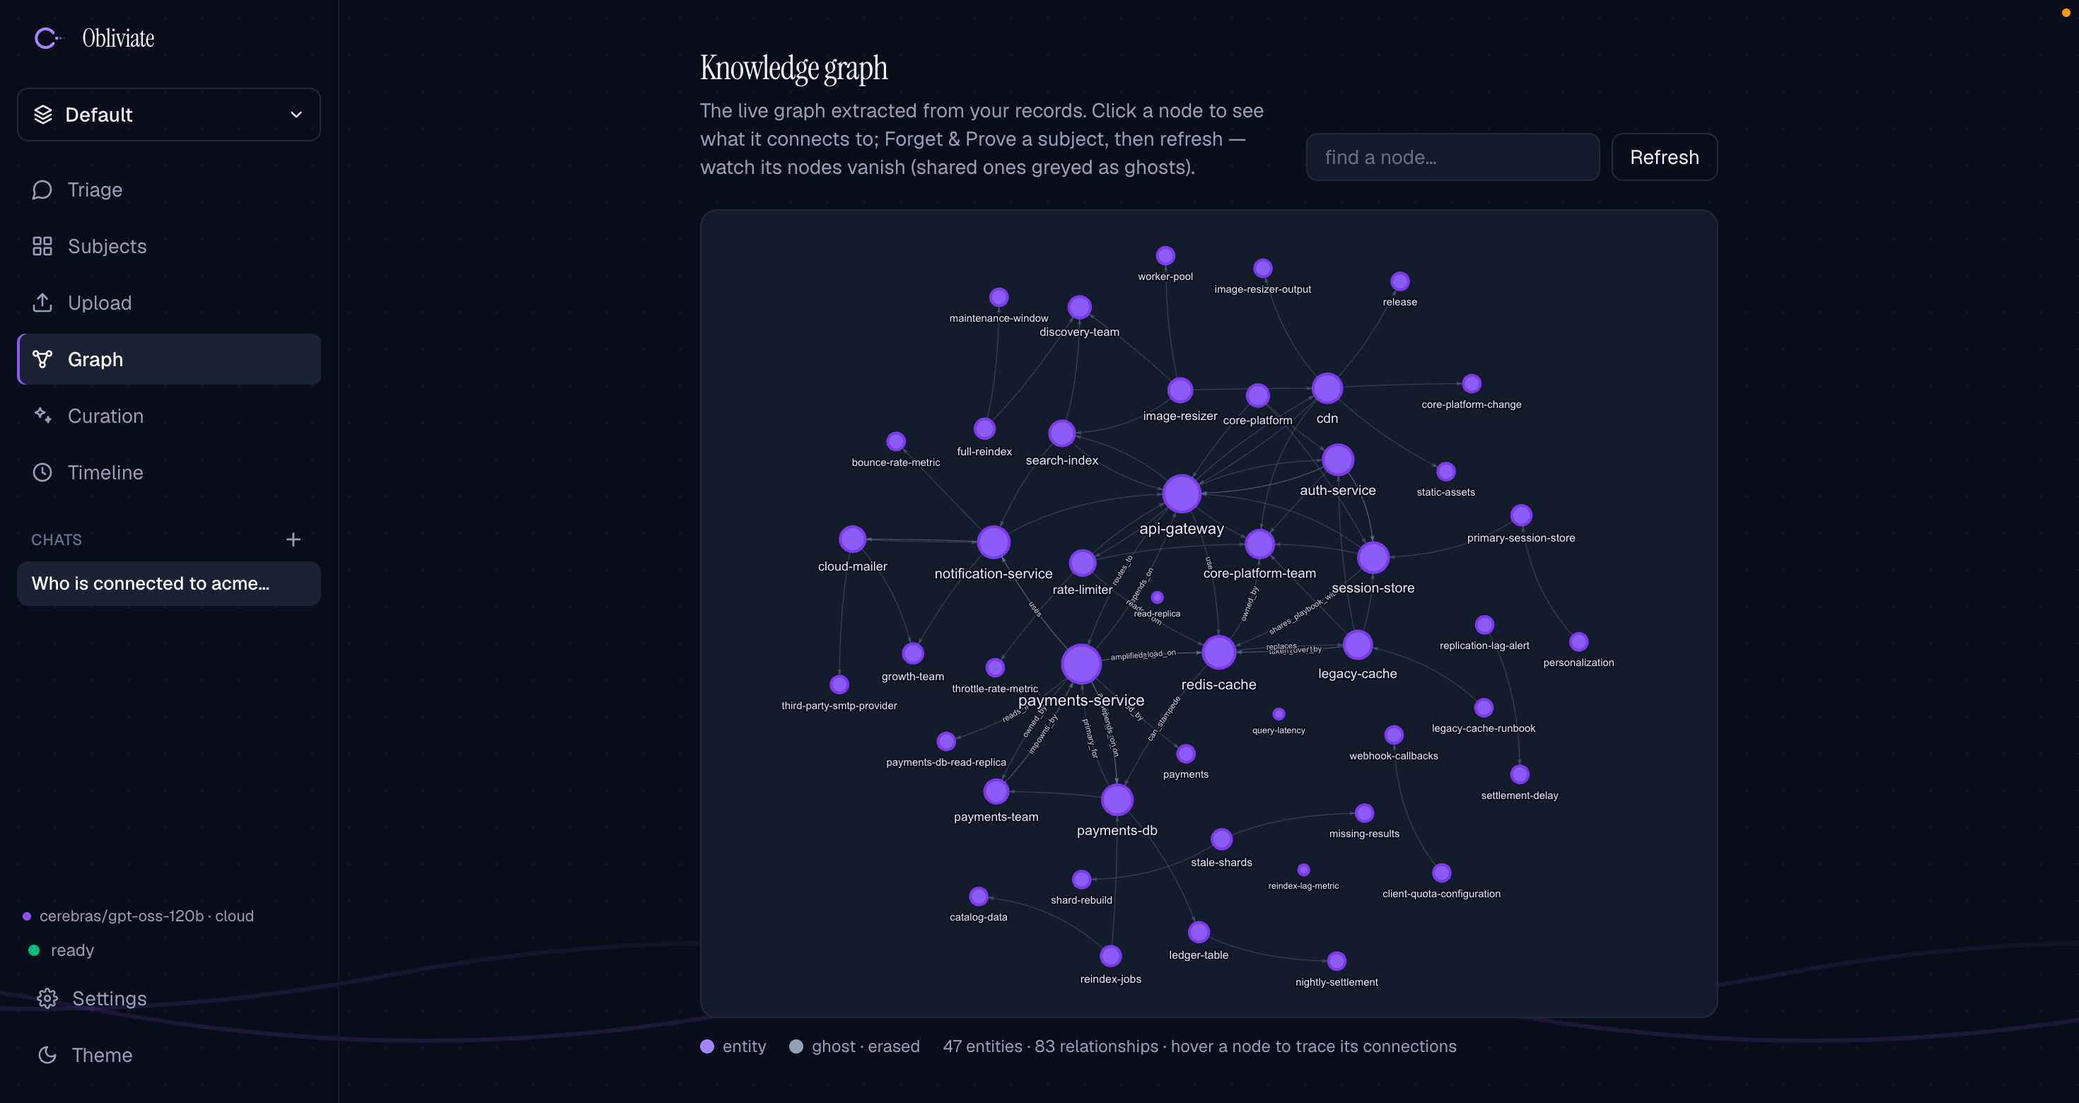
Task: Click the grey ghost legend swatch
Action: 796,1046
